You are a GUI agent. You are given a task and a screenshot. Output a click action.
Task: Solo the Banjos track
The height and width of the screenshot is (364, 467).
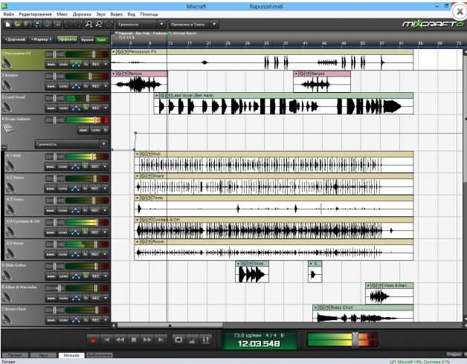tap(63, 86)
